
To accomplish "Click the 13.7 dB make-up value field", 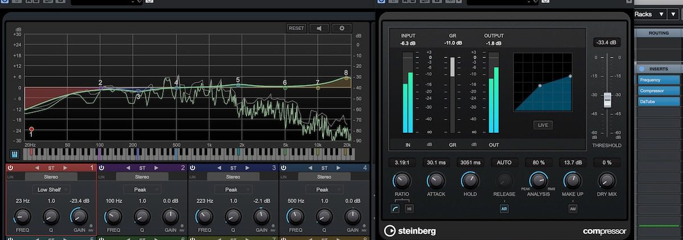I will (573, 162).
